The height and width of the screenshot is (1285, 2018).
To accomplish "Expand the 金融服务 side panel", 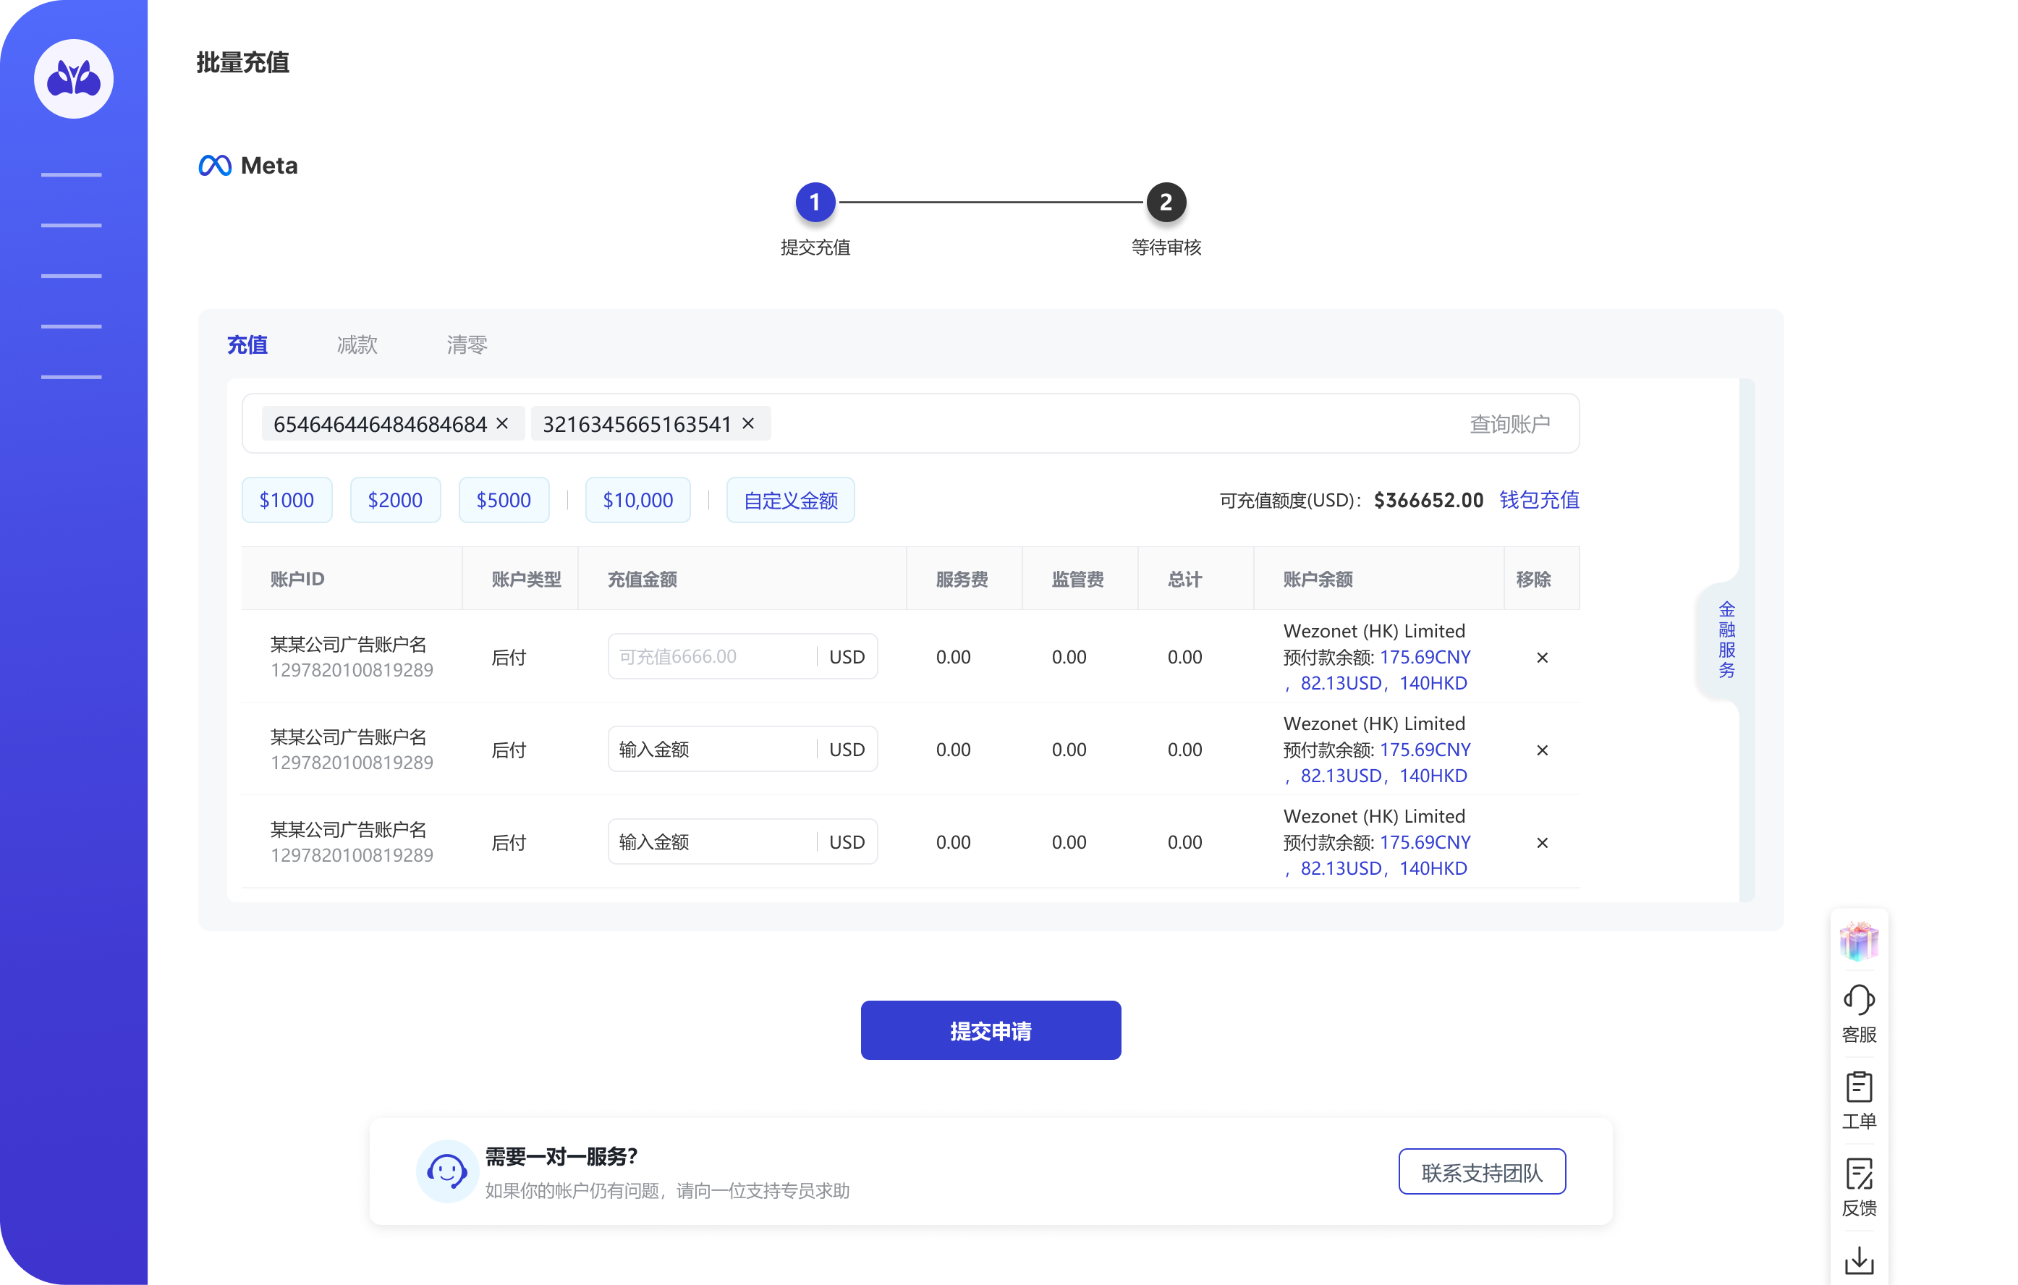I will tap(1726, 640).
